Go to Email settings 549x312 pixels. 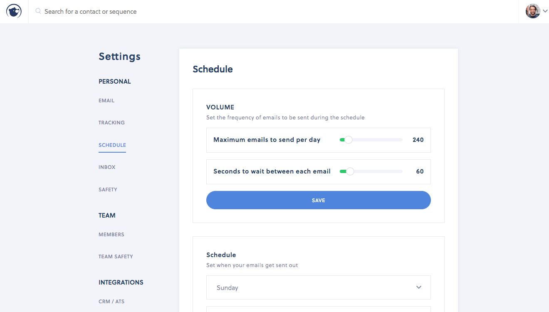pyautogui.click(x=106, y=101)
